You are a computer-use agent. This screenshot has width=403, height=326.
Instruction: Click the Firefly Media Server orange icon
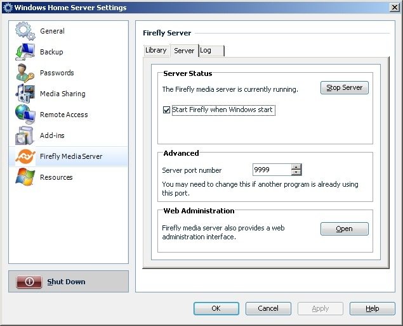pyautogui.click(x=25, y=156)
